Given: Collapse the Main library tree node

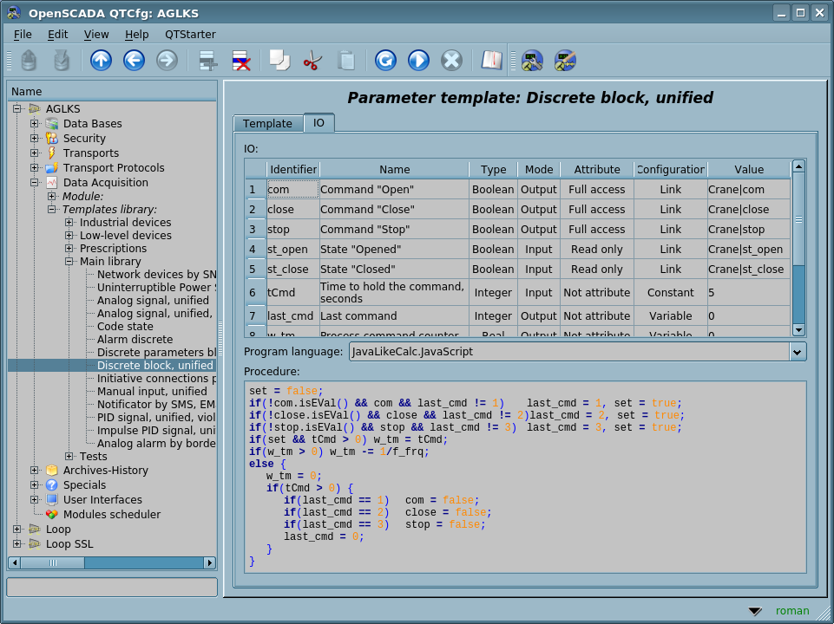Looking at the screenshot, I should [x=69, y=262].
